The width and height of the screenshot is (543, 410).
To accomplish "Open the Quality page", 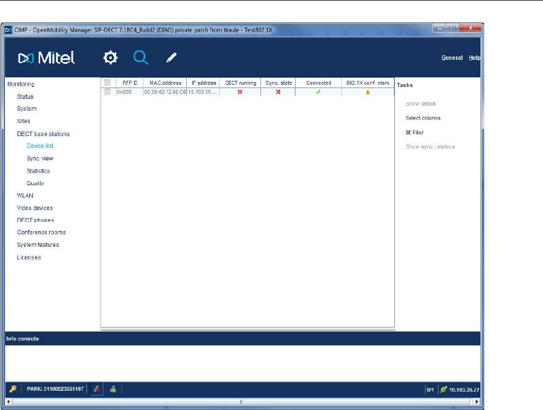I will [x=36, y=184].
